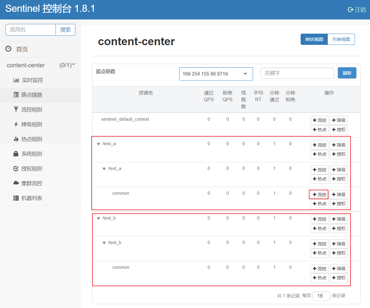The height and width of the screenshot is (308, 370).
Task: Click the table icon for 机器列表
Action: [16, 198]
